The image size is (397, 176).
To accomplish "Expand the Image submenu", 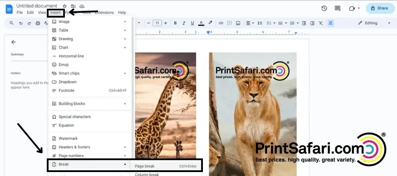I will (90, 22).
